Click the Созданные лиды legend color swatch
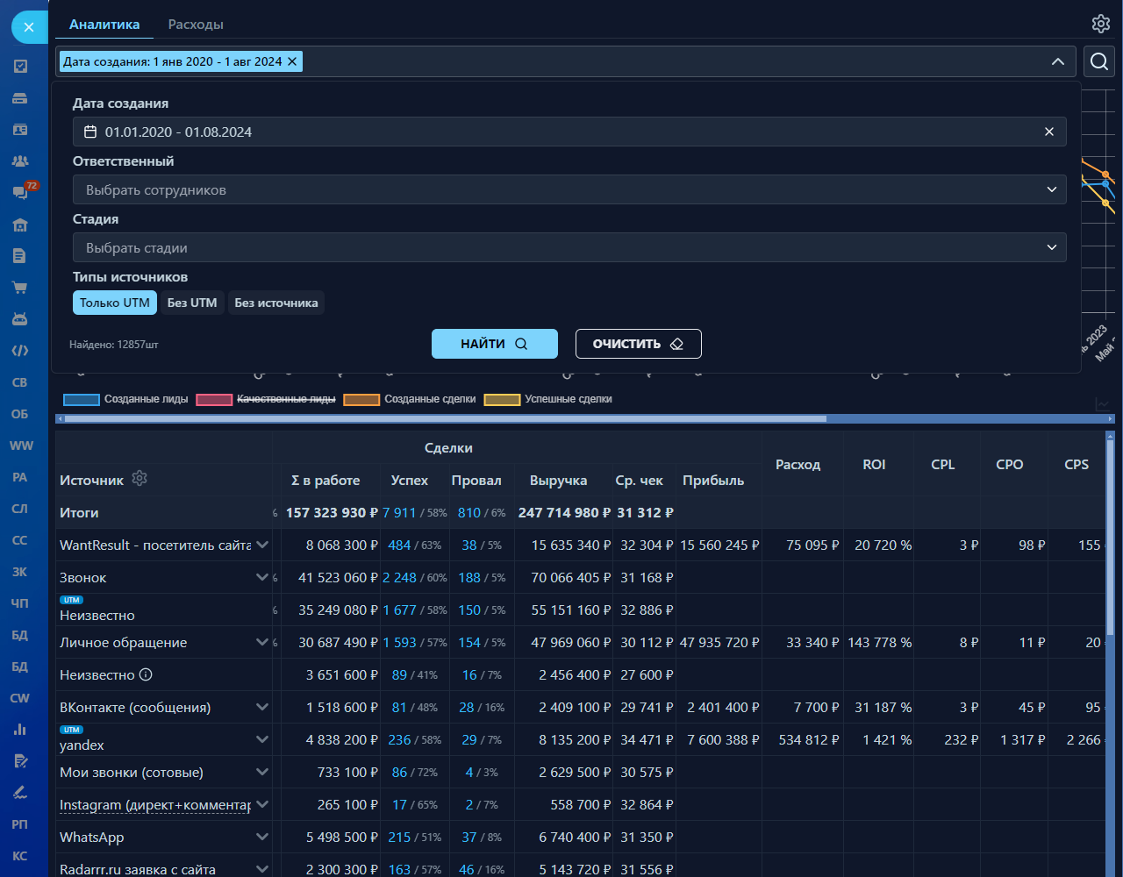 click(82, 400)
